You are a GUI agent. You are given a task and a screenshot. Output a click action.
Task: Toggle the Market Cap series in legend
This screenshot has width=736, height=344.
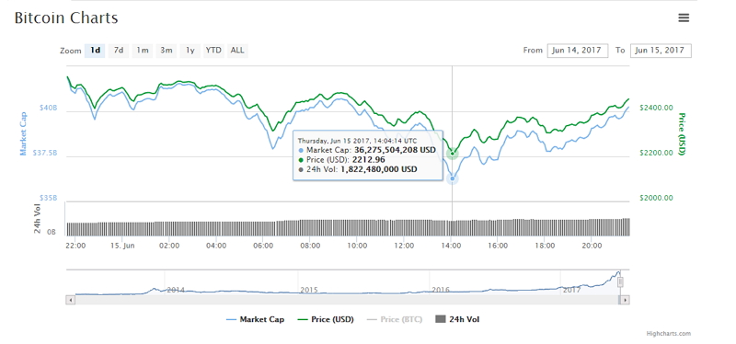pos(255,319)
